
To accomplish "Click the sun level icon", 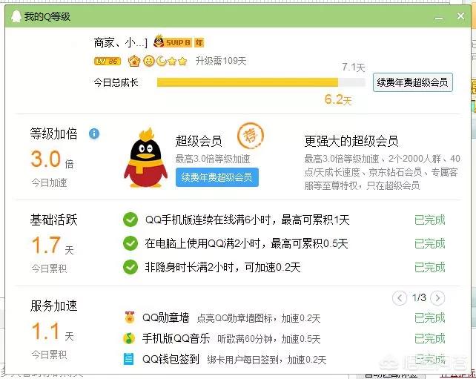I will coord(149,61).
